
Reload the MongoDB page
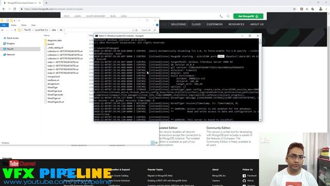[x=15, y=9]
